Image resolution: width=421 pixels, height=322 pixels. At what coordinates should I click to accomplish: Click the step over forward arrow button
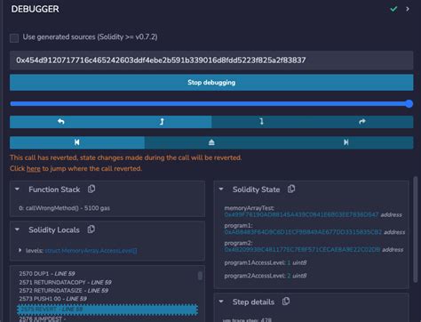362,122
